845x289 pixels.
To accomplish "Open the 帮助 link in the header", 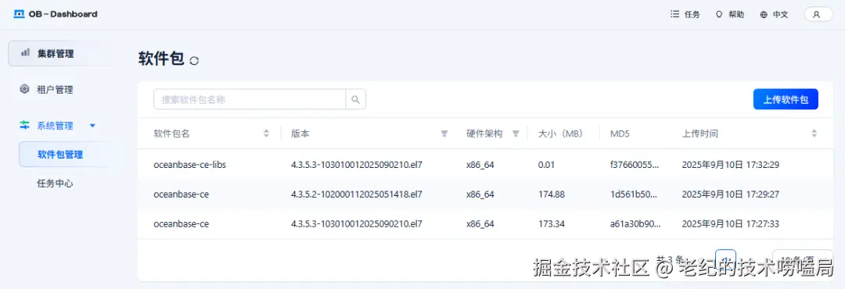I will tap(736, 15).
